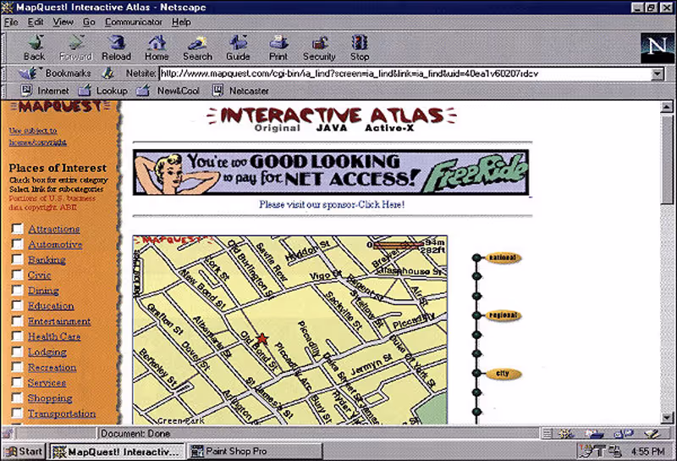
Task: Open the Dining subcategory link
Action: (43, 290)
